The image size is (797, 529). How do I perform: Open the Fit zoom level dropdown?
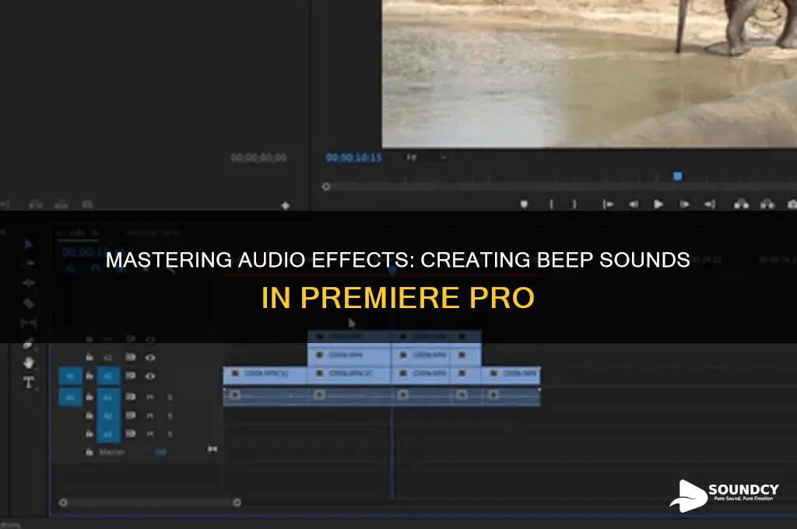click(x=426, y=157)
